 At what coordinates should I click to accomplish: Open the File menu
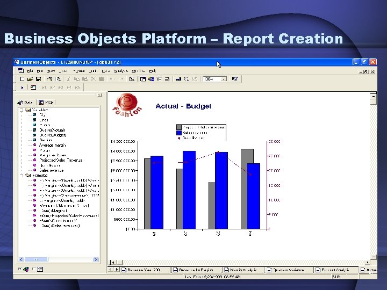point(30,71)
